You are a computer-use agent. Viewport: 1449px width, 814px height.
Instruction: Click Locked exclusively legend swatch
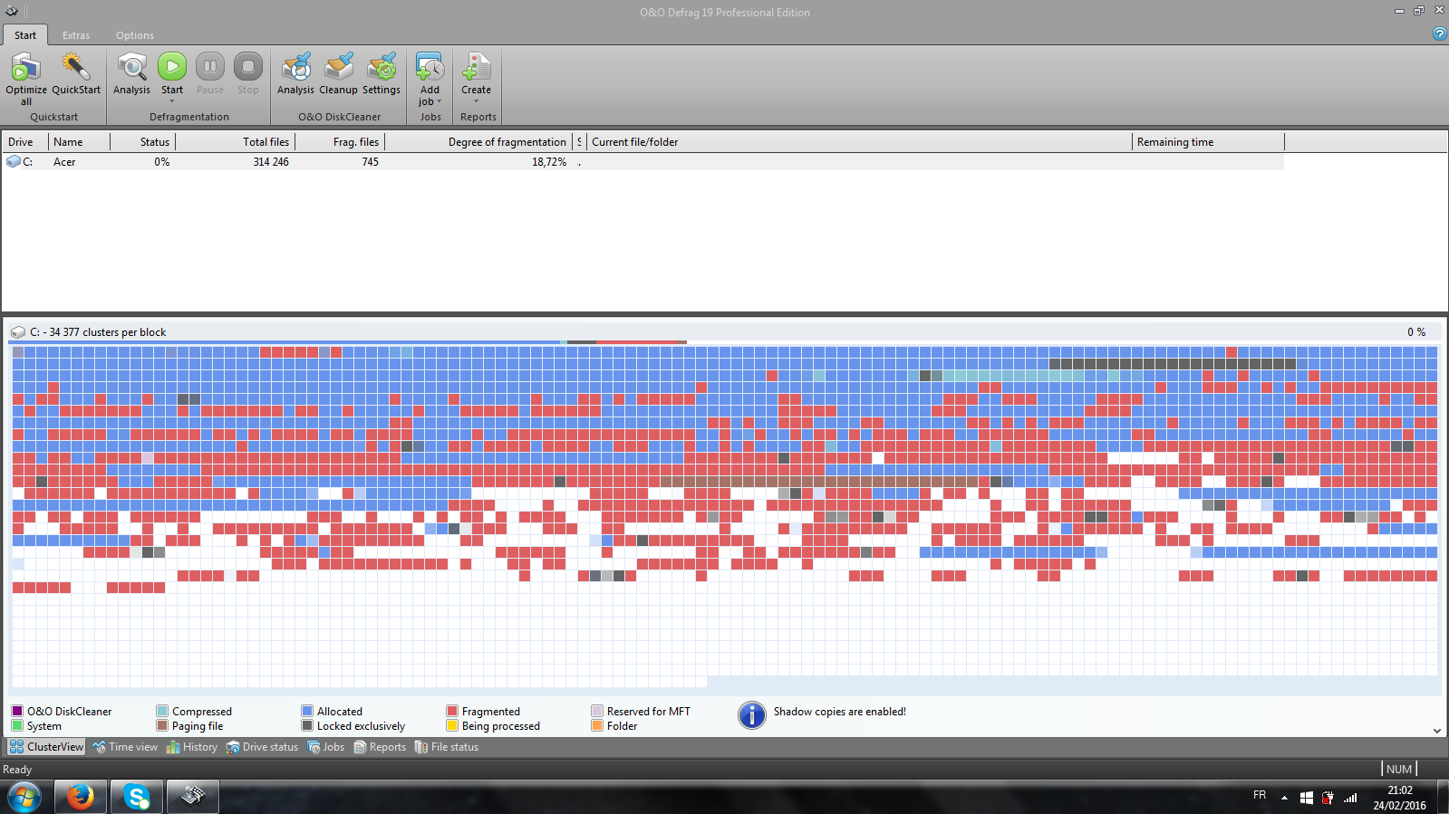click(307, 725)
